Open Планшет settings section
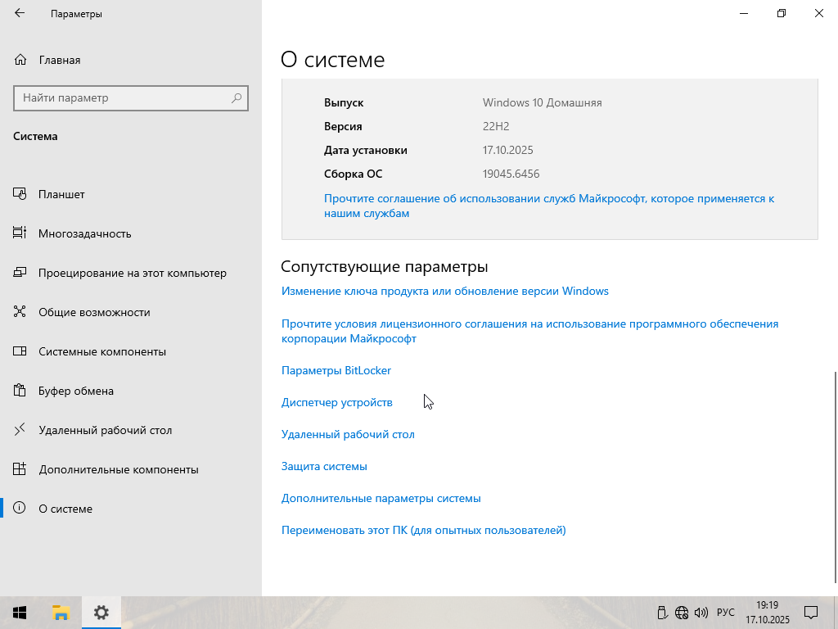Image resolution: width=838 pixels, height=629 pixels. pos(61,194)
